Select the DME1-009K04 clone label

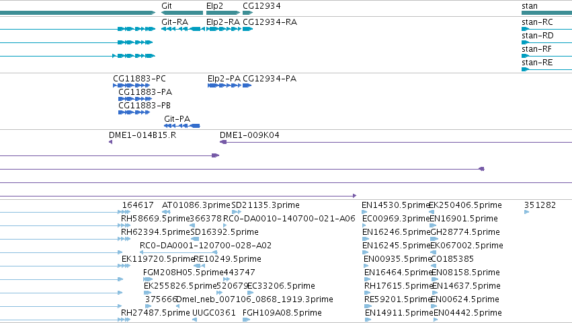click(x=249, y=135)
